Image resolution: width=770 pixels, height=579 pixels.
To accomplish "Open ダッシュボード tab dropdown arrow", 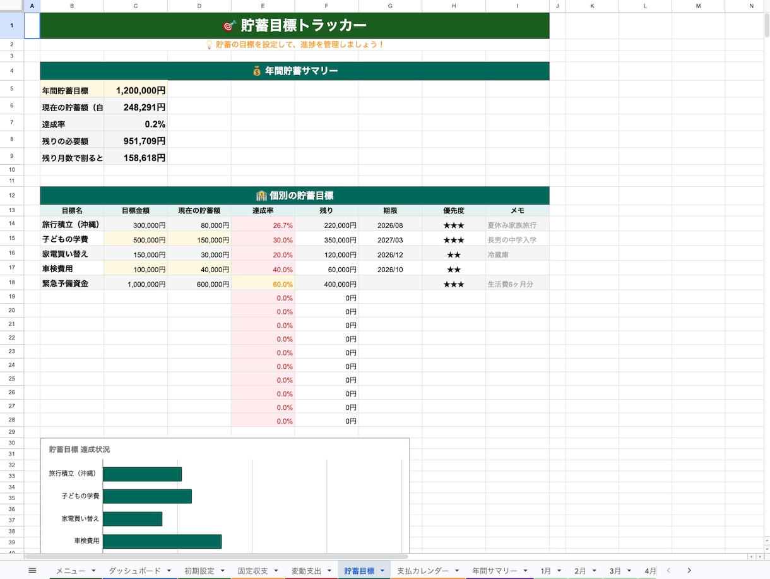I will tap(169, 571).
